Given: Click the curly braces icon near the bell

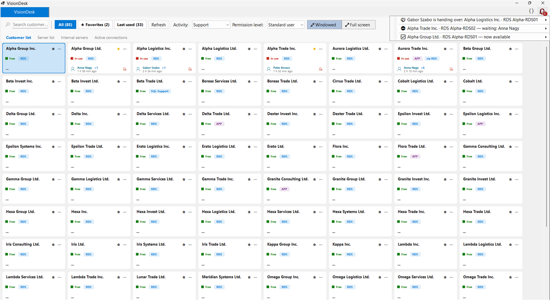Looking at the screenshot, I should coord(531,11).
